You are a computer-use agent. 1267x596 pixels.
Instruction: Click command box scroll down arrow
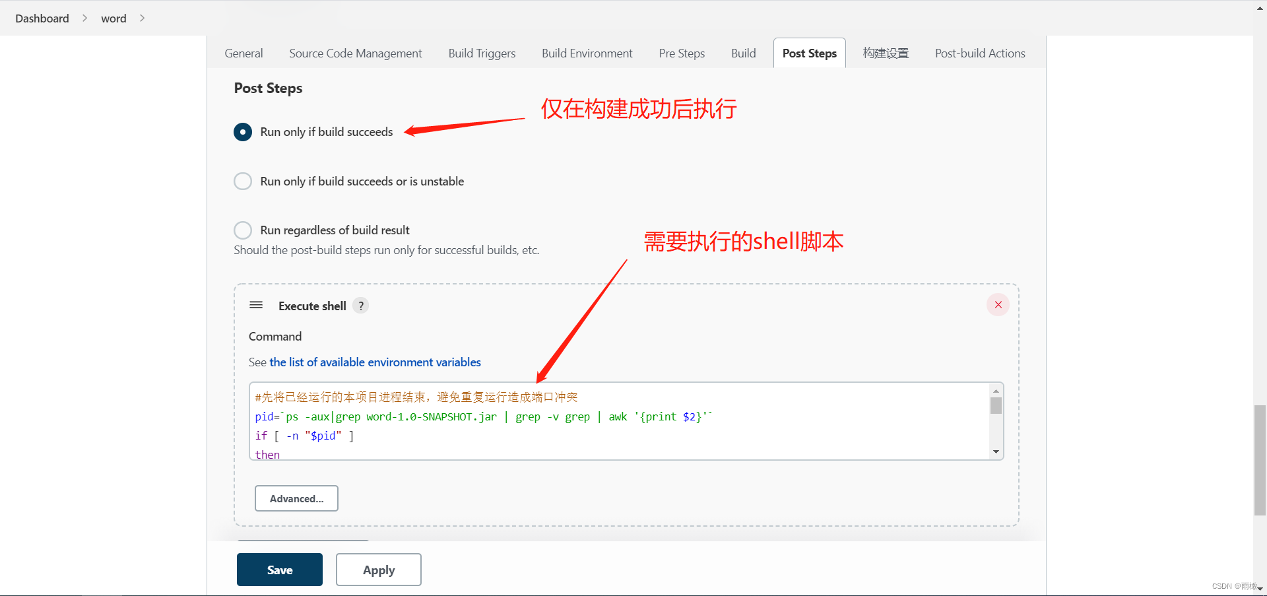(x=996, y=452)
